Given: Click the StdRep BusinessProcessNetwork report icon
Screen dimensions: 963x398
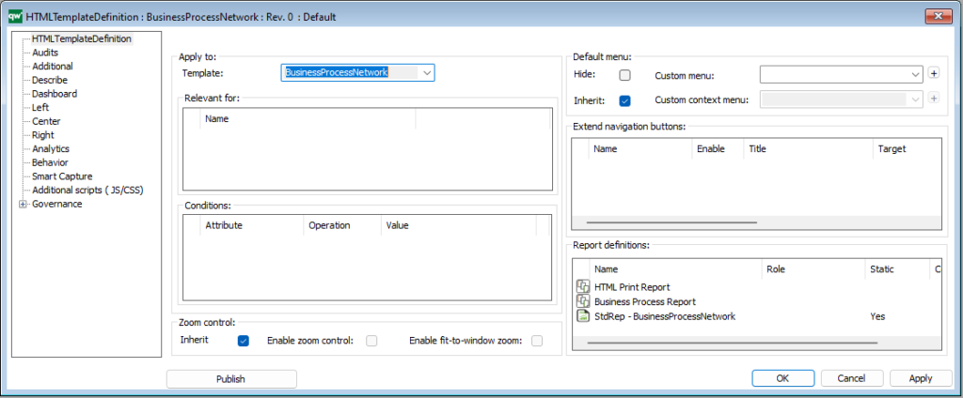Looking at the screenshot, I should [582, 316].
